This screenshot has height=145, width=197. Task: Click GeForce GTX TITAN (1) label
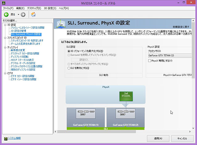tap(86, 125)
